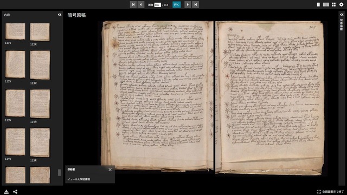
Task: Open thumbnail 112V
Action: coord(15,64)
